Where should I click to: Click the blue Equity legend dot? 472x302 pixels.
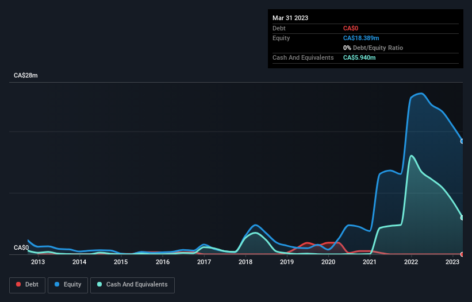[57, 284]
